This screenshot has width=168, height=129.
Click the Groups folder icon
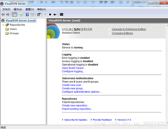(x=7, y=33)
